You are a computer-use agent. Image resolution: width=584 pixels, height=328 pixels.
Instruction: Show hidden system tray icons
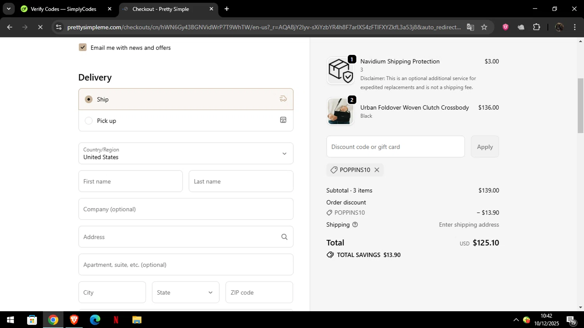pyautogui.click(x=516, y=320)
